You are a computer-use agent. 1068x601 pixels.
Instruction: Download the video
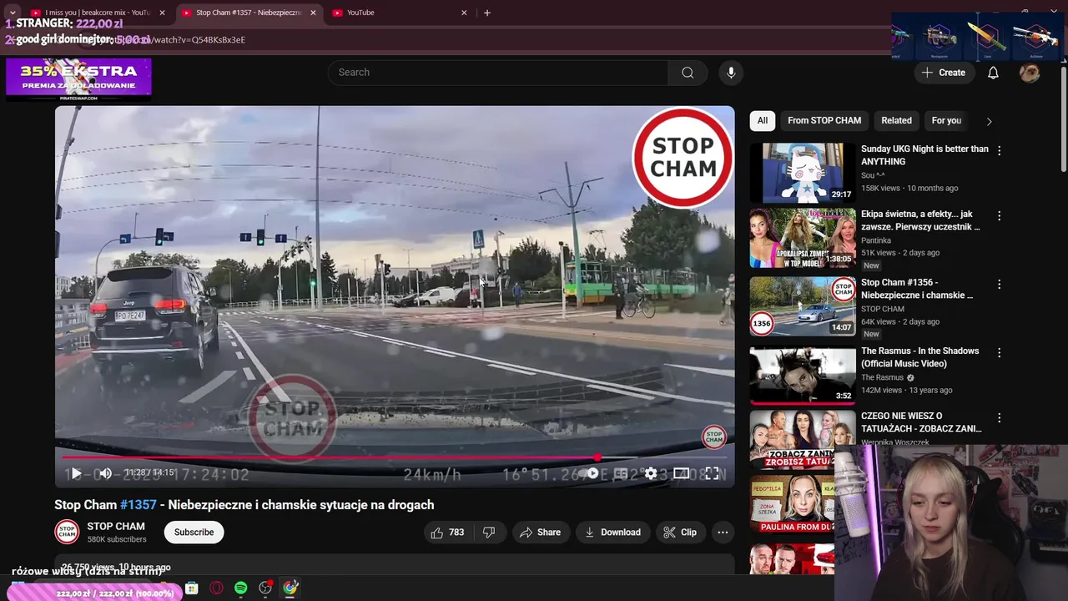click(x=613, y=532)
